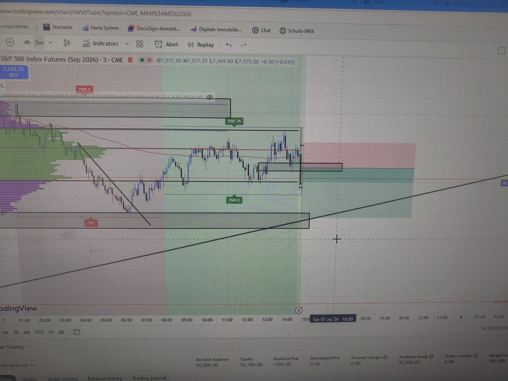508x381 pixels.
Task: Undo the last chart action
Action: (x=229, y=45)
